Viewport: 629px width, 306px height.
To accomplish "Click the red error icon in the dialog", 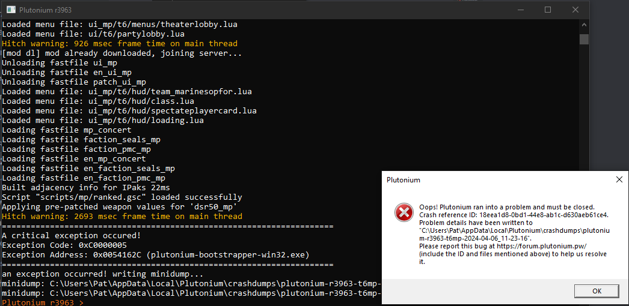I will tap(403, 212).
